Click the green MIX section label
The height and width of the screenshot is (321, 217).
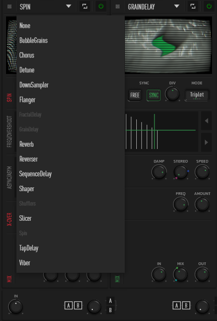tap(117, 279)
